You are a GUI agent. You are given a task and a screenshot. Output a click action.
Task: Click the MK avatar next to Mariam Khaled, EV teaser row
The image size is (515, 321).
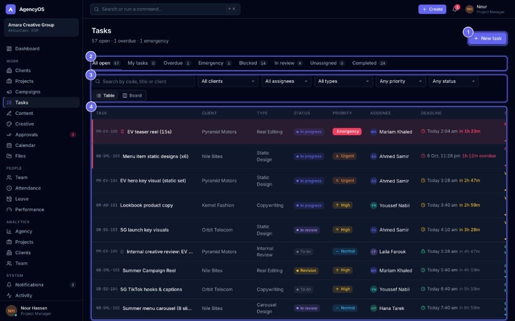(x=374, y=132)
